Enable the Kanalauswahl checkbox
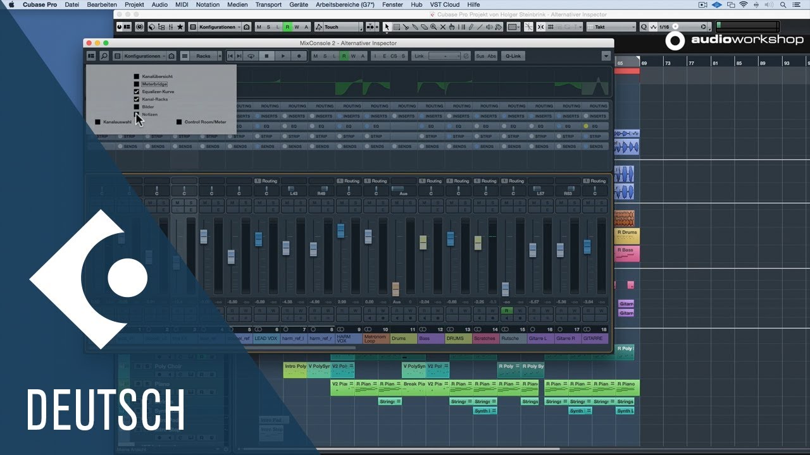 (97, 122)
